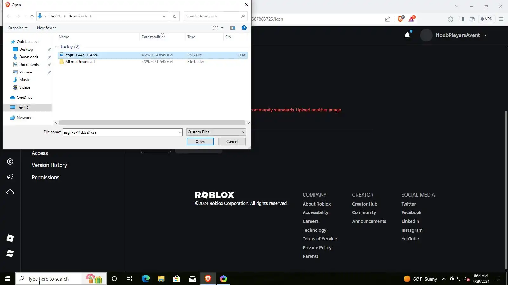Open Microsoft Edge from the taskbar
Screen dimensions: 508x285
(146, 279)
